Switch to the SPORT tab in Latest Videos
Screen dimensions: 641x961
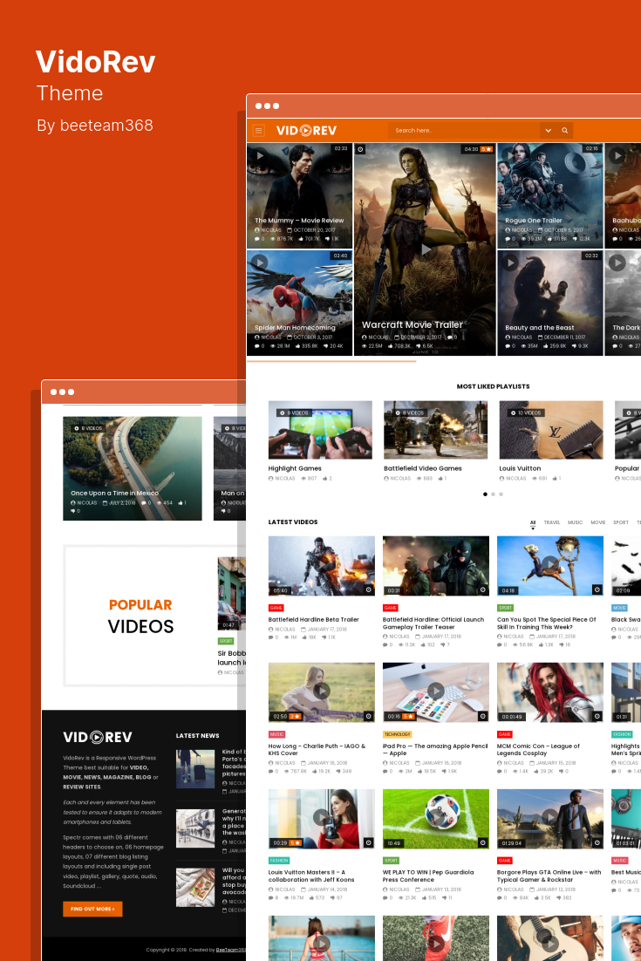(621, 522)
